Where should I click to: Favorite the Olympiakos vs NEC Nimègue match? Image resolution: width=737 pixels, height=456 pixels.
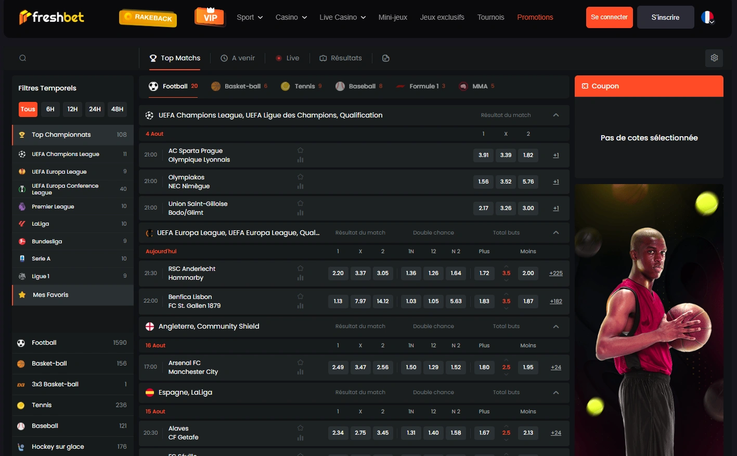click(x=301, y=177)
